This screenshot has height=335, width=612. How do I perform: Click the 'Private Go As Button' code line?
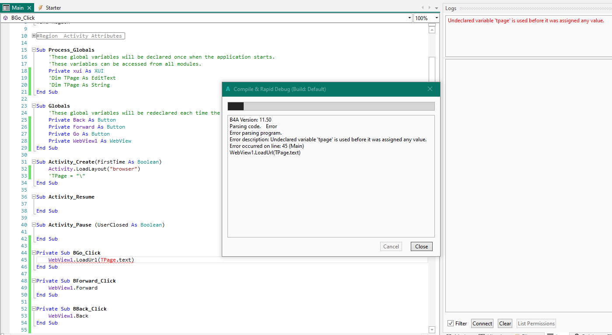79,134
